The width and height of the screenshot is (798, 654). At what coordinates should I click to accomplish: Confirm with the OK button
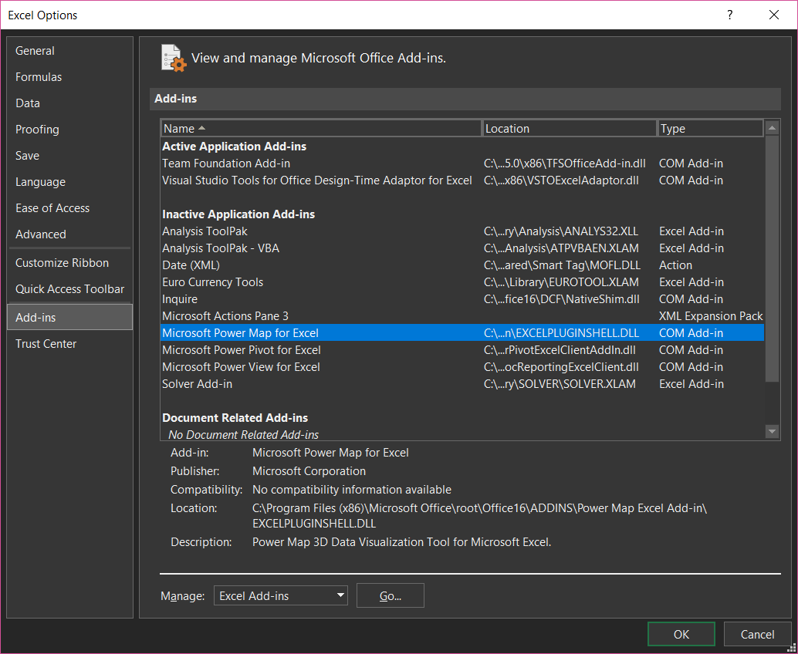pos(681,634)
